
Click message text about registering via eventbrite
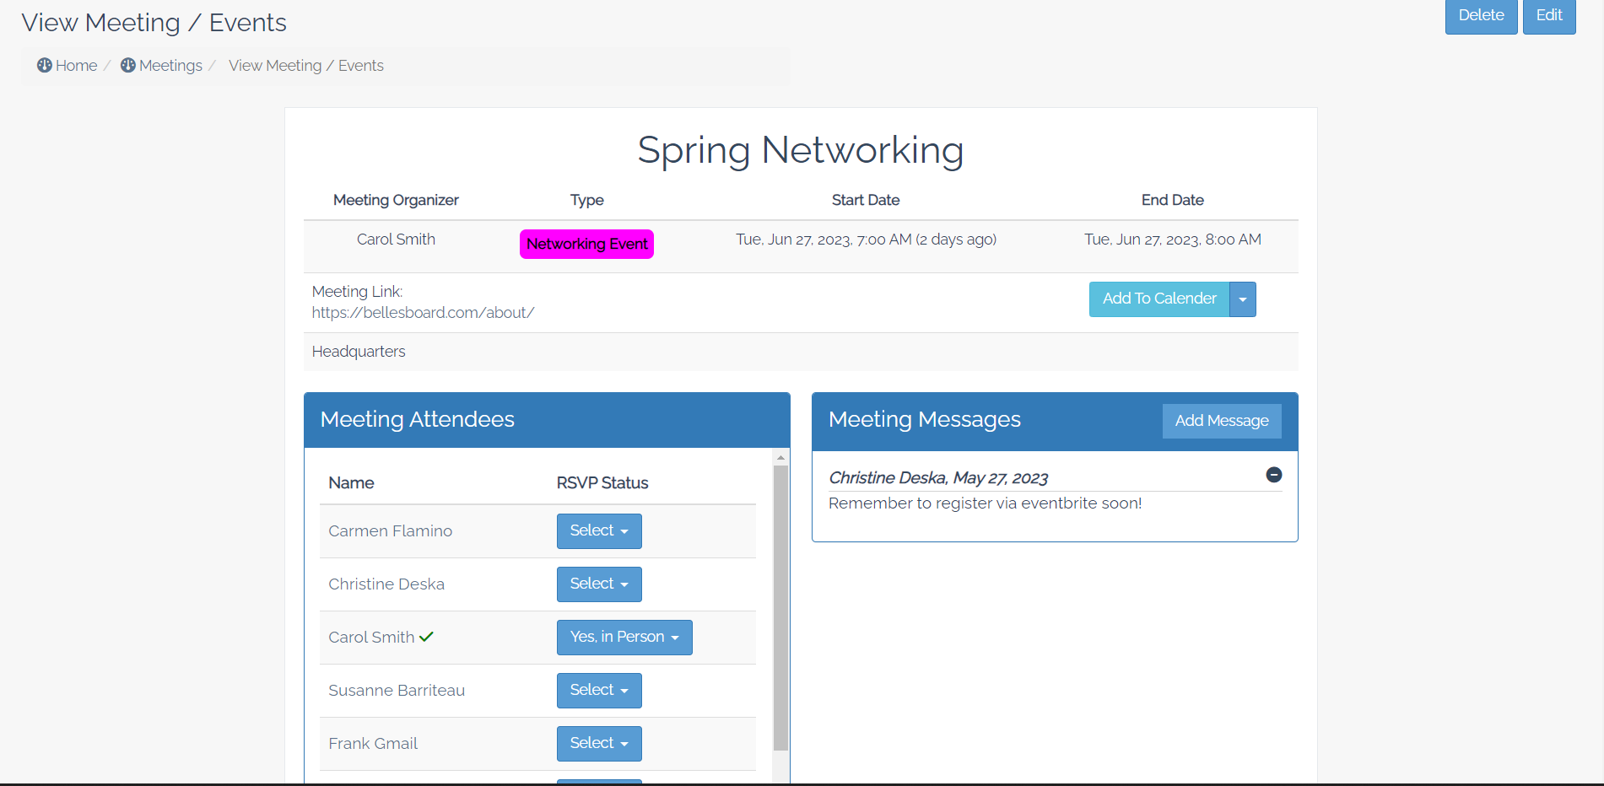point(985,503)
